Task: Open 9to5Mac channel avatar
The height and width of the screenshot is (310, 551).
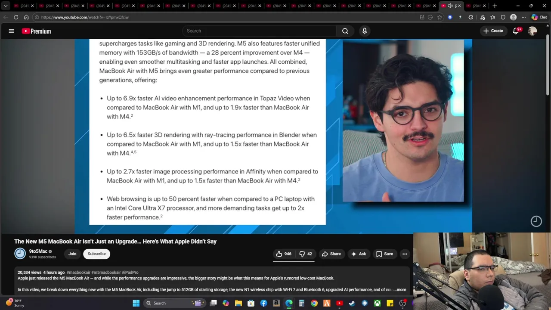Action: [x=20, y=254]
